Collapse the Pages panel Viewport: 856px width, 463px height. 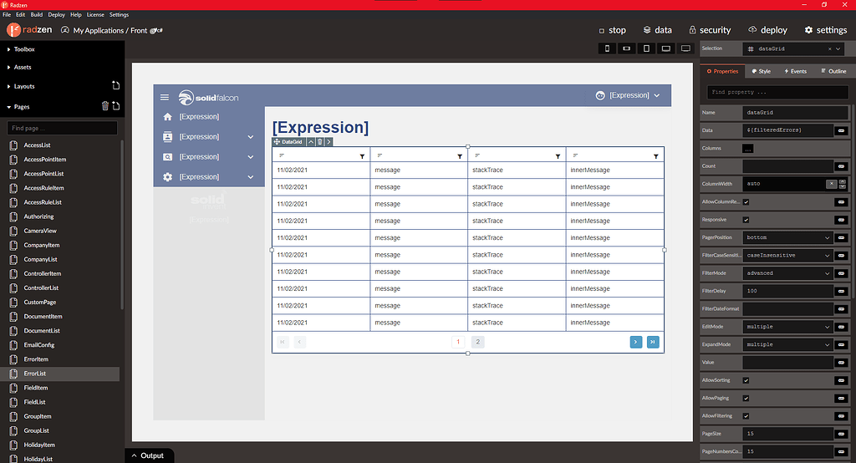click(18, 107)
